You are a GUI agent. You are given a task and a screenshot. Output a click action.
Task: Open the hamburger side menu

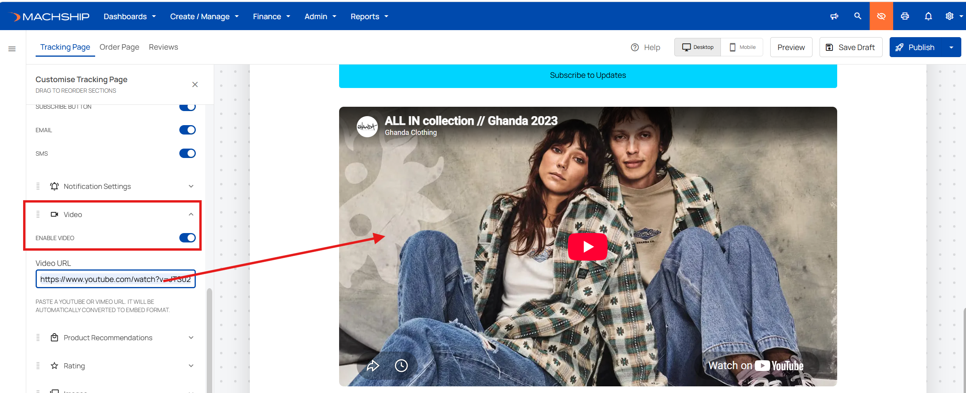coord(12,49)
